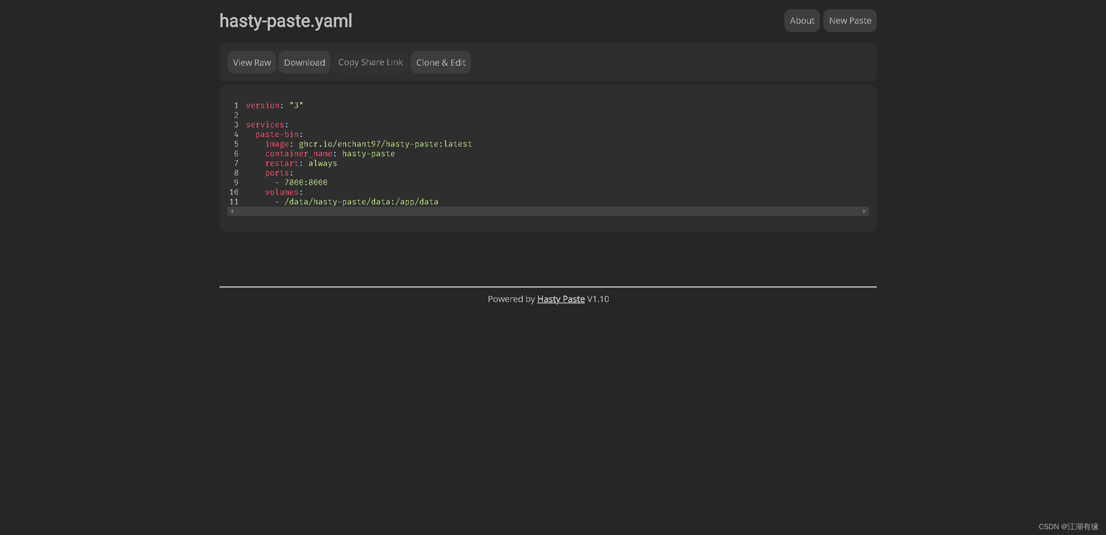Screen dimensions: 1106x535
Task: Click the image ghcr.io line in the code
Action: coord(368,144)
